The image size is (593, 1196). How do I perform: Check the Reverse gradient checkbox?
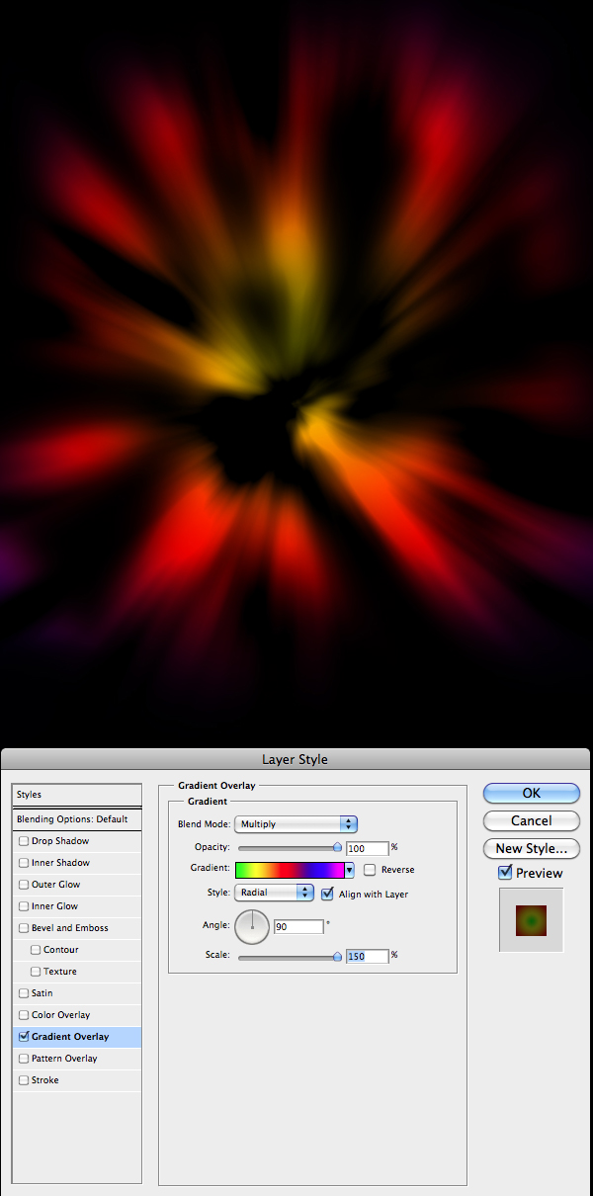[370, 870]
